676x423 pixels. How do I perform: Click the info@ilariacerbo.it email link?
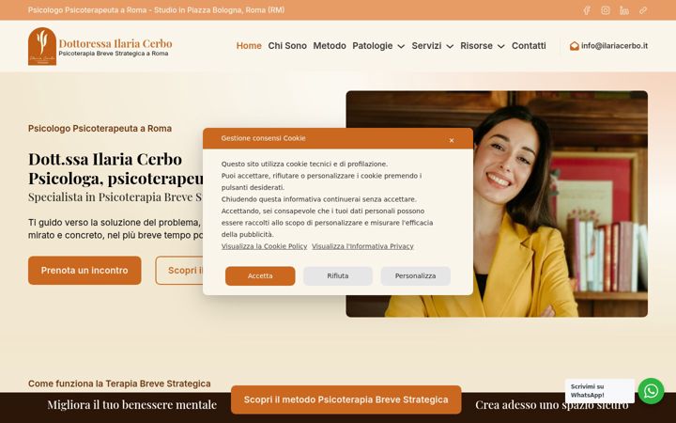614,46
